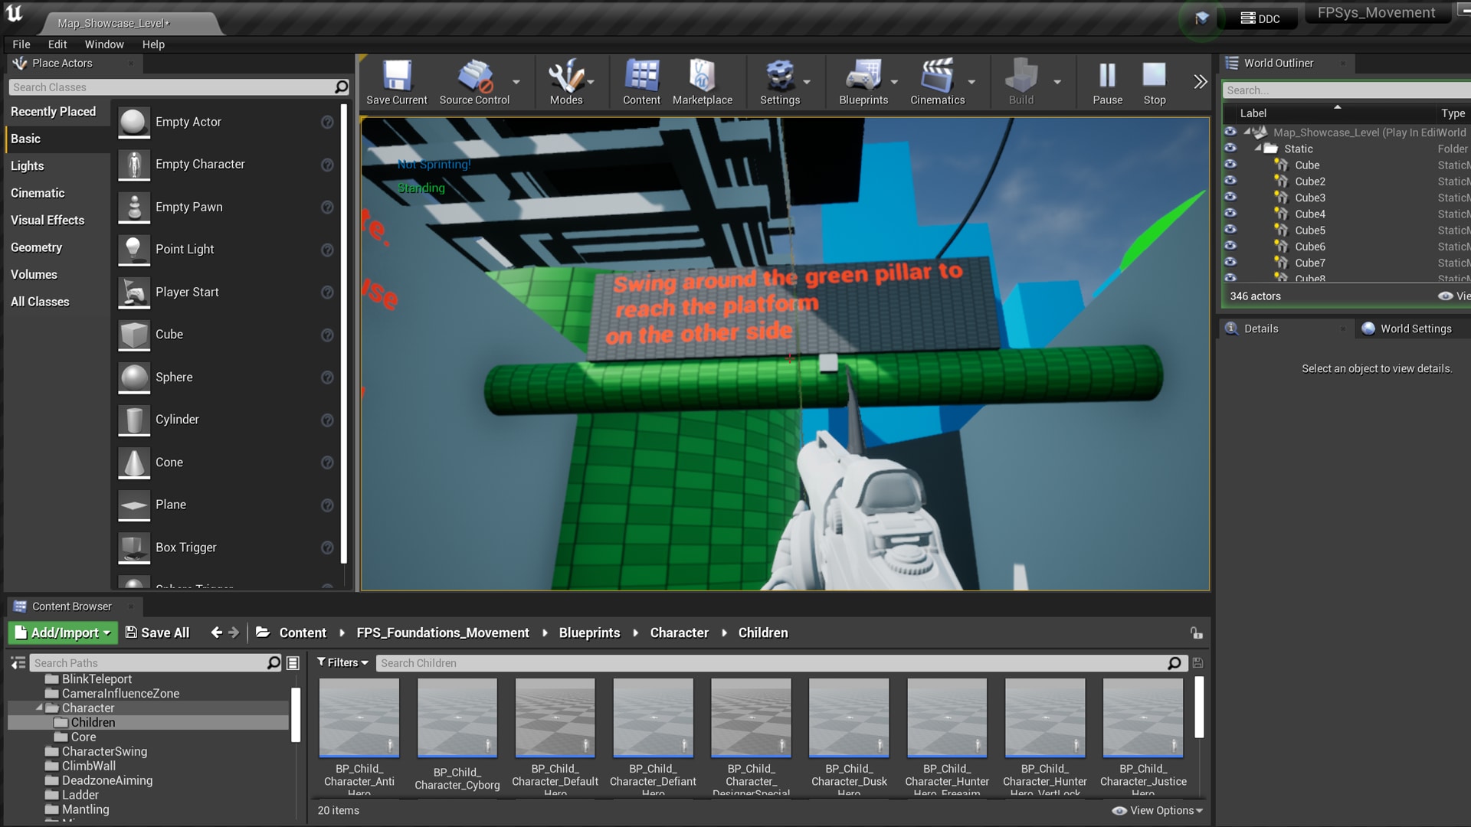Open help icon for Empty Actor
This screenshot has height=827, width=1471.
point(327,123)
